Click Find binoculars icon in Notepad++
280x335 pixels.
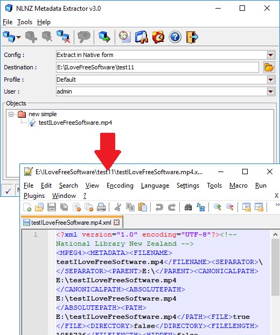pos(188,207)
